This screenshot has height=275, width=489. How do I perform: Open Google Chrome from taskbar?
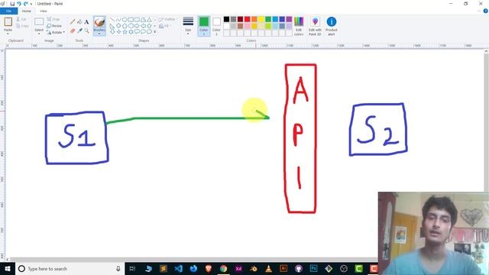click(223, 268)
